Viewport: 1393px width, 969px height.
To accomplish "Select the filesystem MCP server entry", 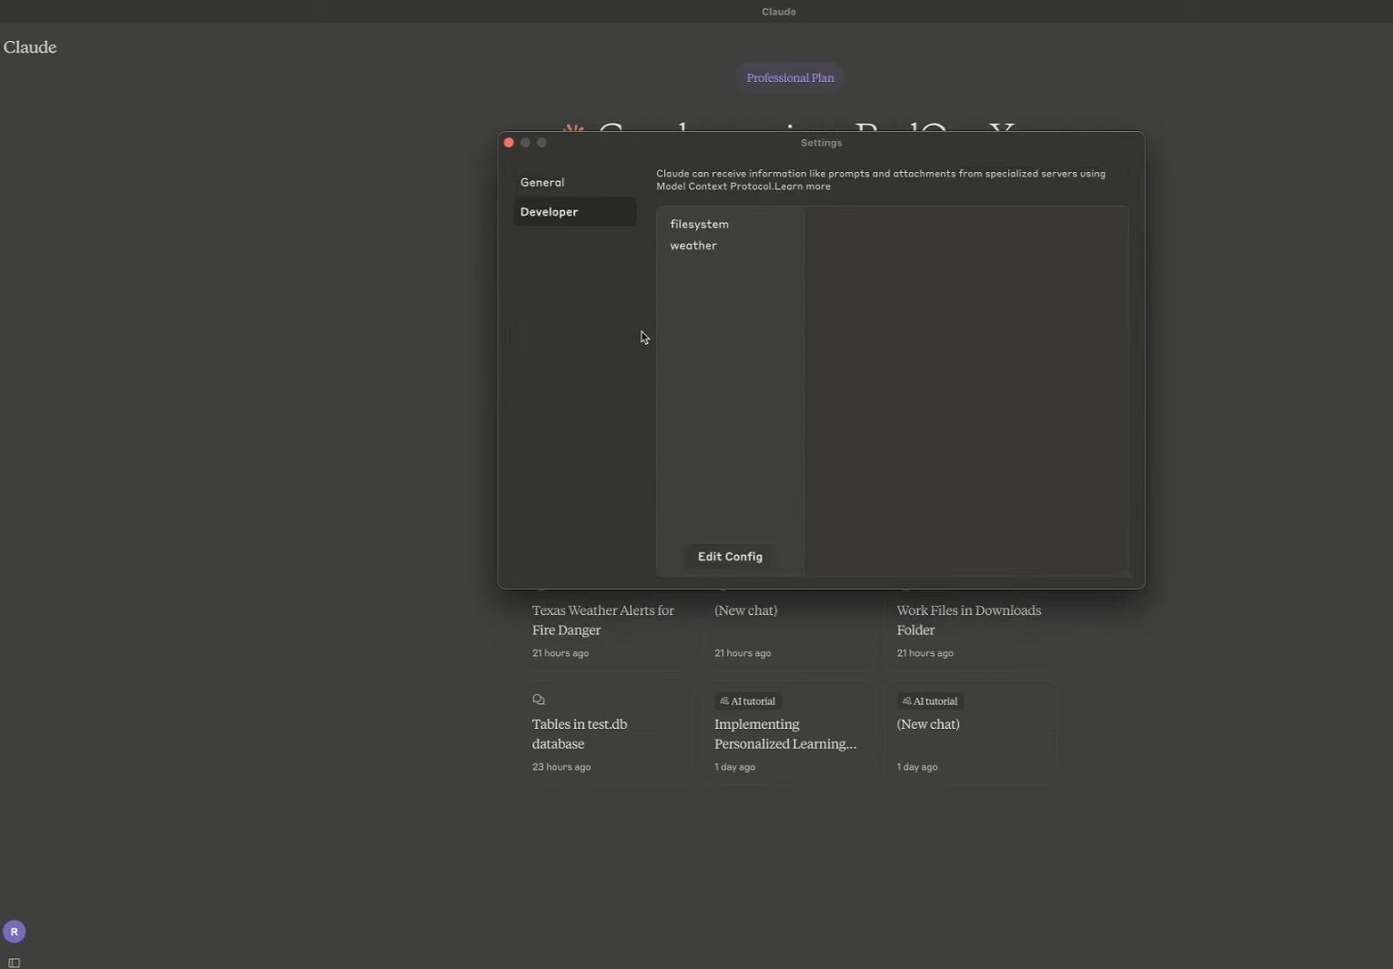I will pyautogui.click(x=700, y=224).
